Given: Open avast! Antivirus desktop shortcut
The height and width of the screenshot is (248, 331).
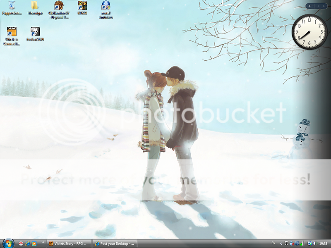Looking at the screenshot, I should pos(106,6).
